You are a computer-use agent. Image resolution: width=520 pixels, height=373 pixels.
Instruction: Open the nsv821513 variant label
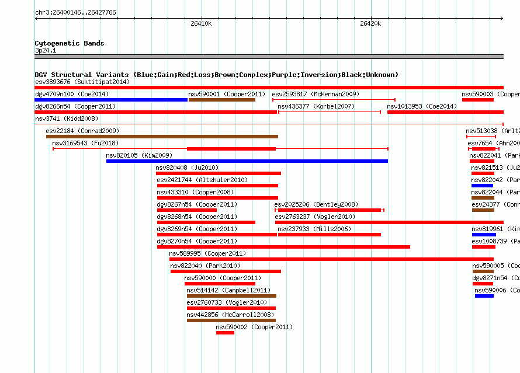[x=495, y=168]
